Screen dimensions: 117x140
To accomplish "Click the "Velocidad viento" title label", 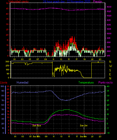I will pos(19,2).
